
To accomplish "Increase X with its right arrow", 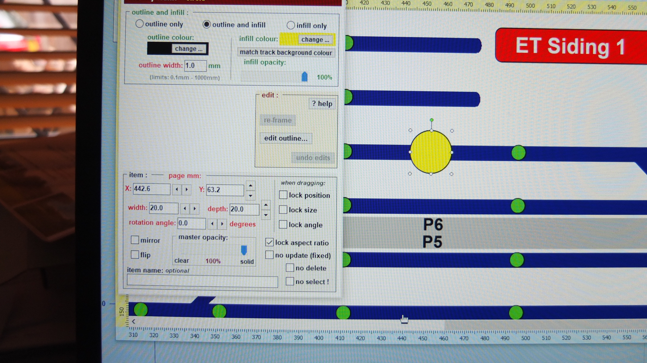I will 187,189.
